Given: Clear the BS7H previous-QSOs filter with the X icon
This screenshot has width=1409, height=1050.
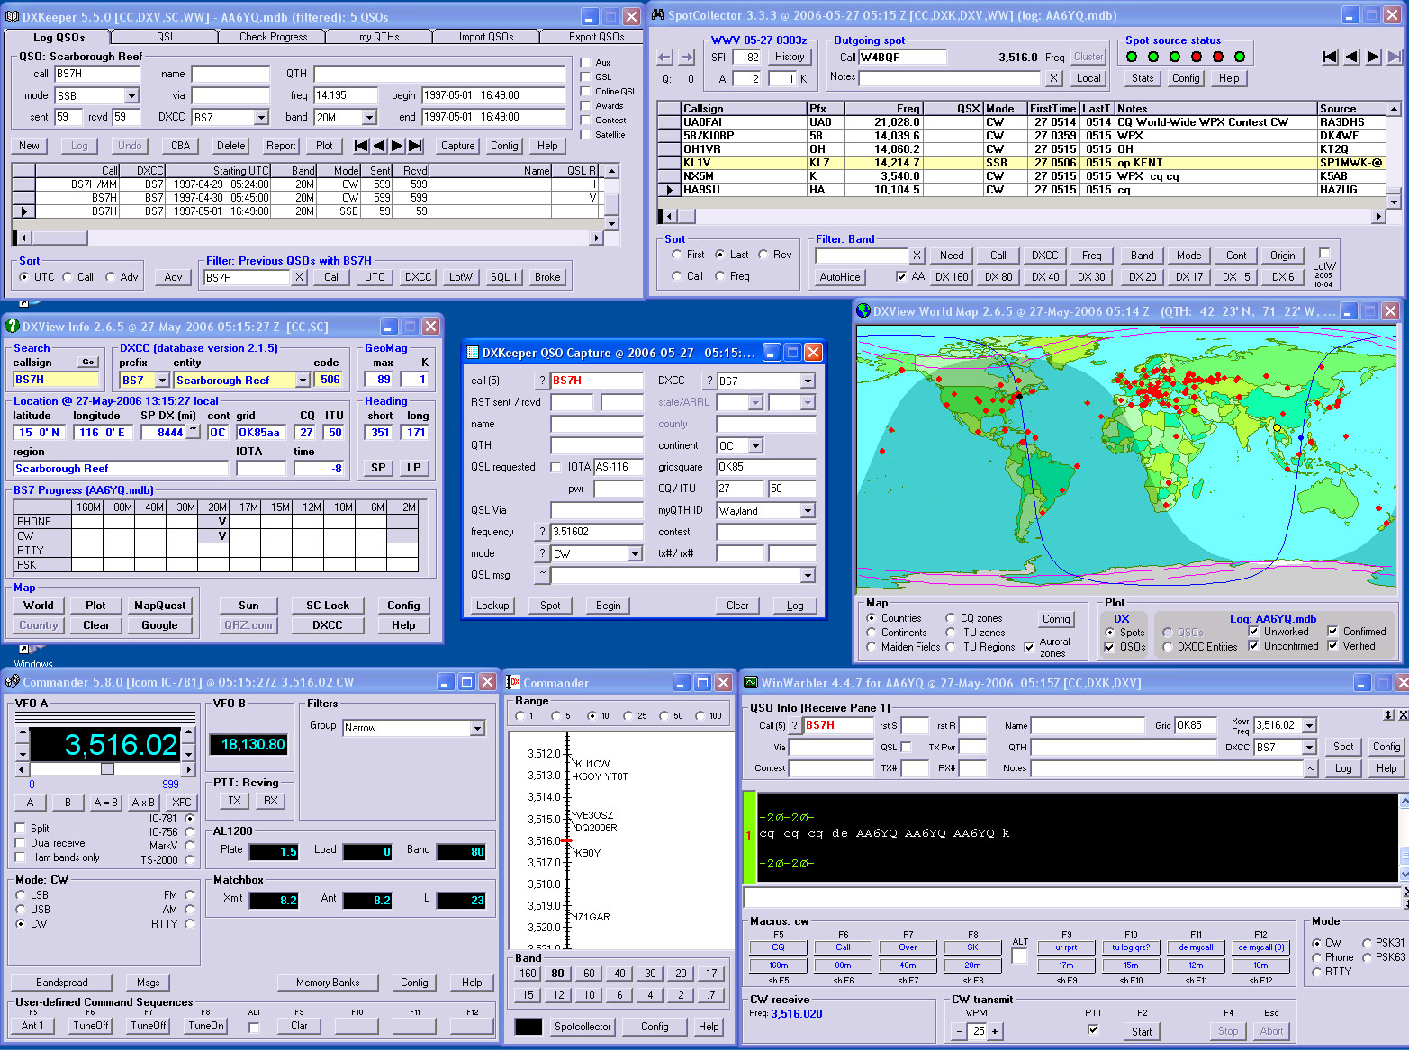Looking at the screenshot, I should [x=300, y=276].
